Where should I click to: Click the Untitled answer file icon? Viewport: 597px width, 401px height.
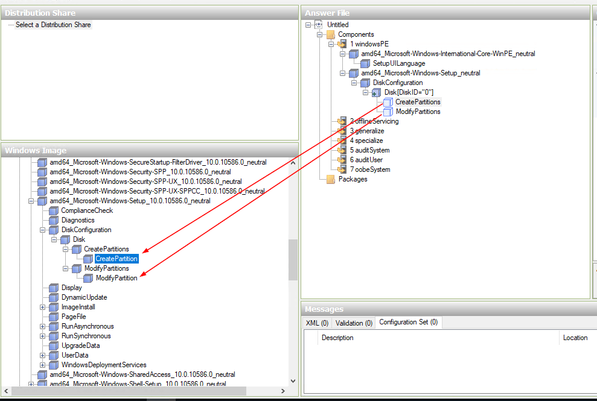pos(319,25)
